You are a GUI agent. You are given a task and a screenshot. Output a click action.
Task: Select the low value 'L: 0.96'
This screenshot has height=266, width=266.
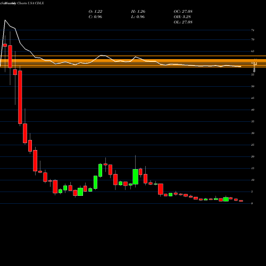pyautogui.click(x=138, y=17)
